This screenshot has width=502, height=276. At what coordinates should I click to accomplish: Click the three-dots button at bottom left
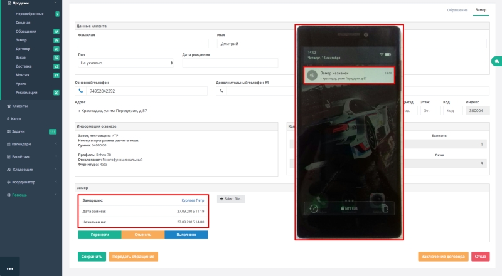[10, 268]
